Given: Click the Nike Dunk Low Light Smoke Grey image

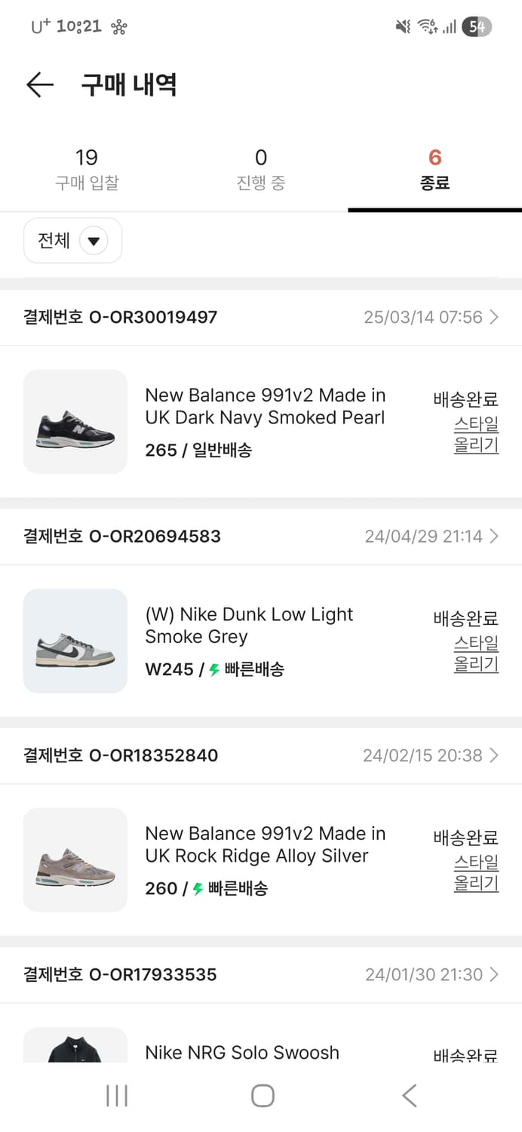Looking at the screenshot, I should point(75,641).
